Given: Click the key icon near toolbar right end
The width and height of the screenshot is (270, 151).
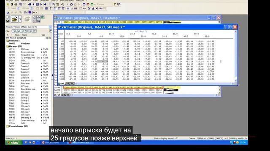Looking at the screenshot, I should (115, 4).
